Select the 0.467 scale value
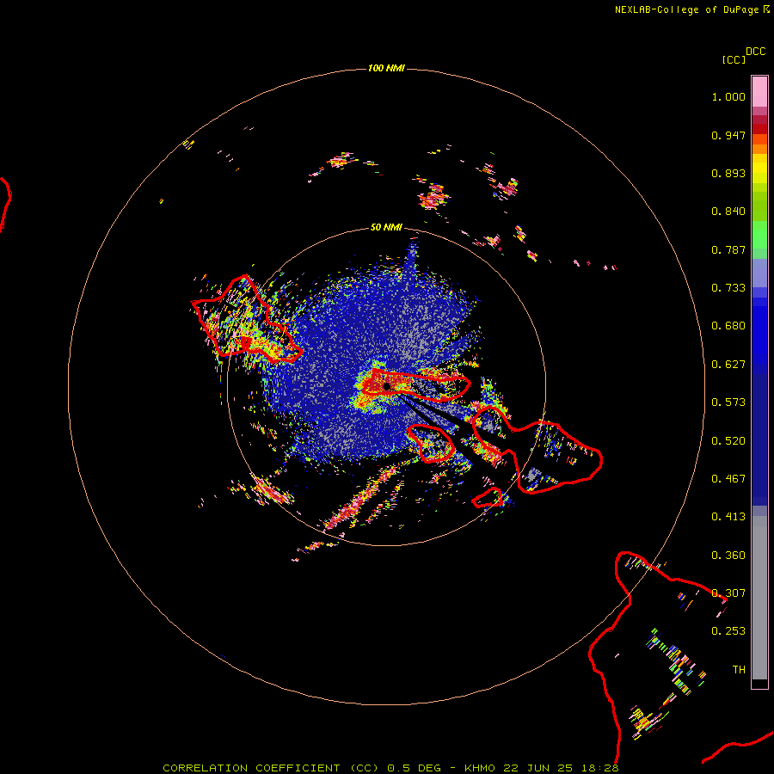Screen dimensions: 774x774 (728, 479)
